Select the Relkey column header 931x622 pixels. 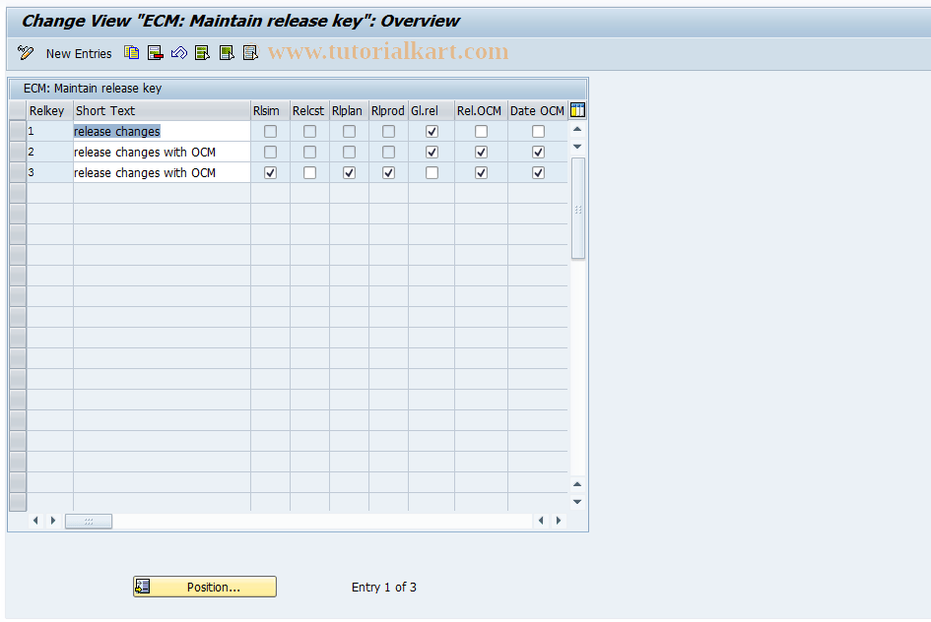[x=46, y=110]
